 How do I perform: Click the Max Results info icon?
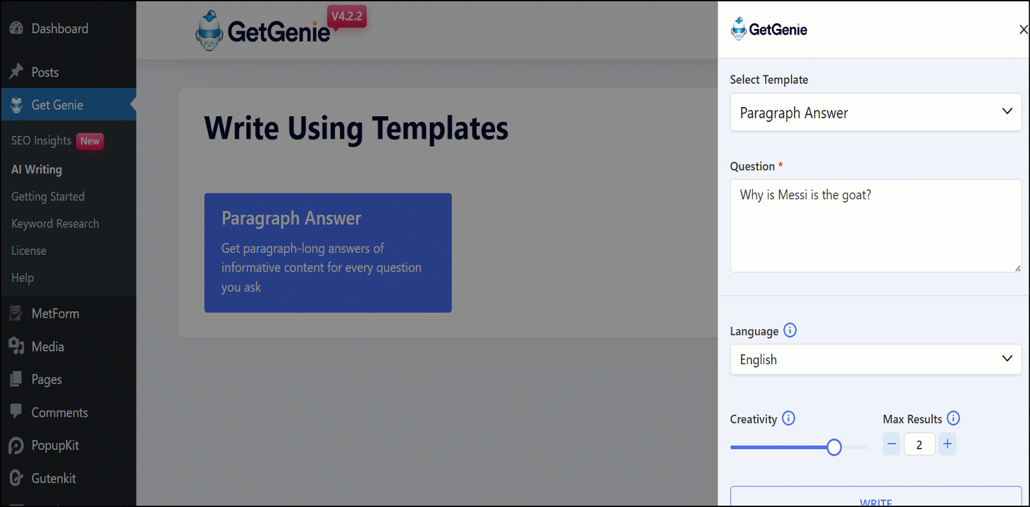(953, 418)
